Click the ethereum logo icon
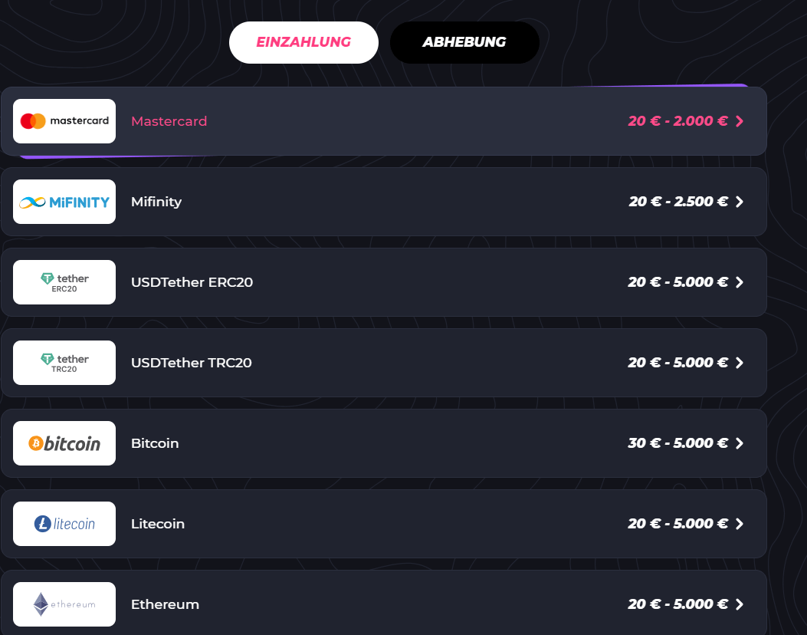The height and width of the screenshot is (635, 807). (x=64, y=604)
